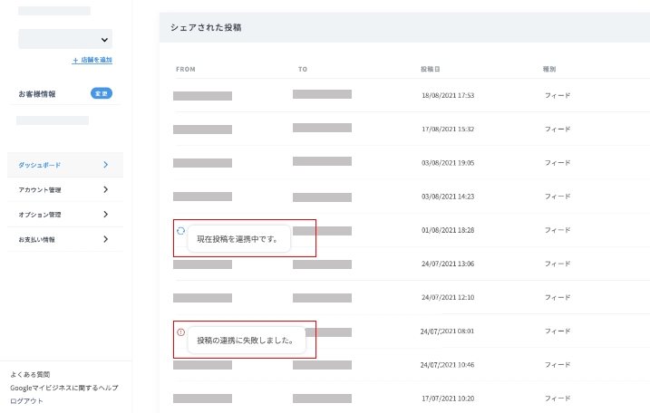Viewport: 650px width, 413px height.
Task: Click ログアウト to sign out
Action: coord(26,400)
